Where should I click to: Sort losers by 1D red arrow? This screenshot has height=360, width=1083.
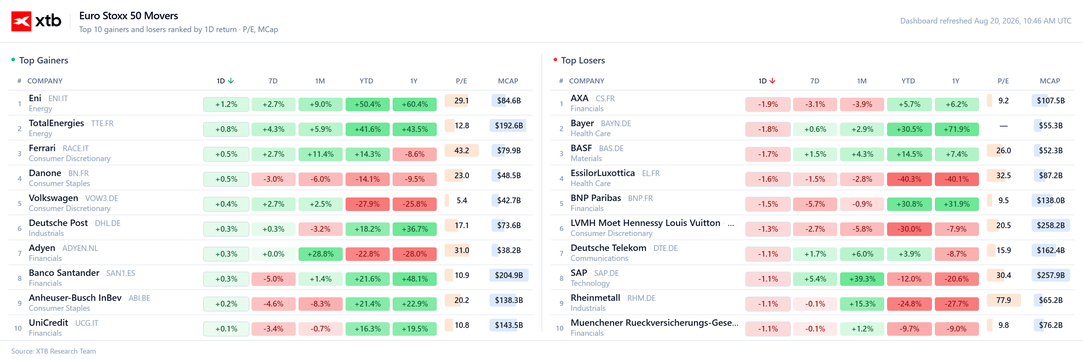tap(772, 81)
